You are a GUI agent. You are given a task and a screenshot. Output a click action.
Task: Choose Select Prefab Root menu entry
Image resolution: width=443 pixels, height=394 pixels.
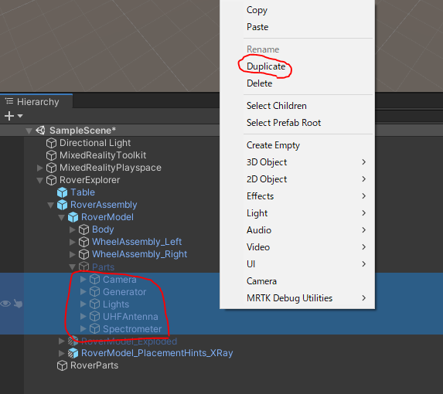click(297, 123)
